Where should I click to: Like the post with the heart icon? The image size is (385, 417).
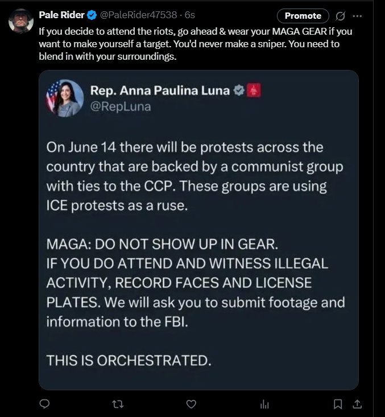pos(191,404)
